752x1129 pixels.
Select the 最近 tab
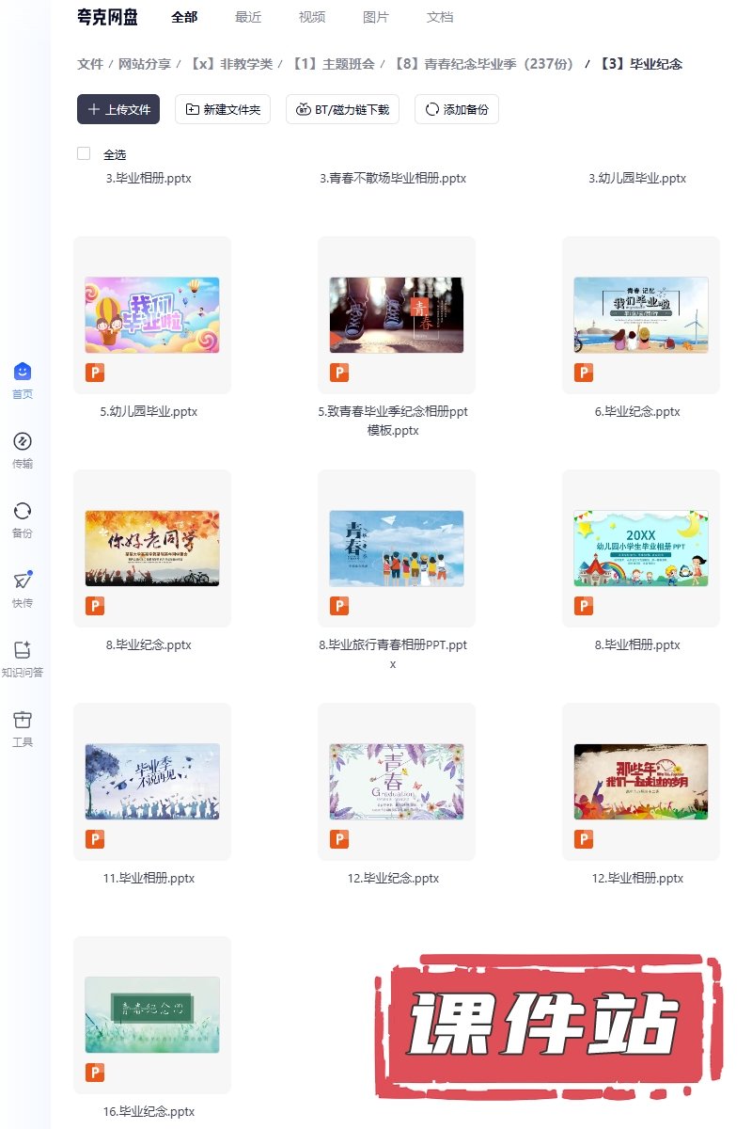(x=248, y=17)
